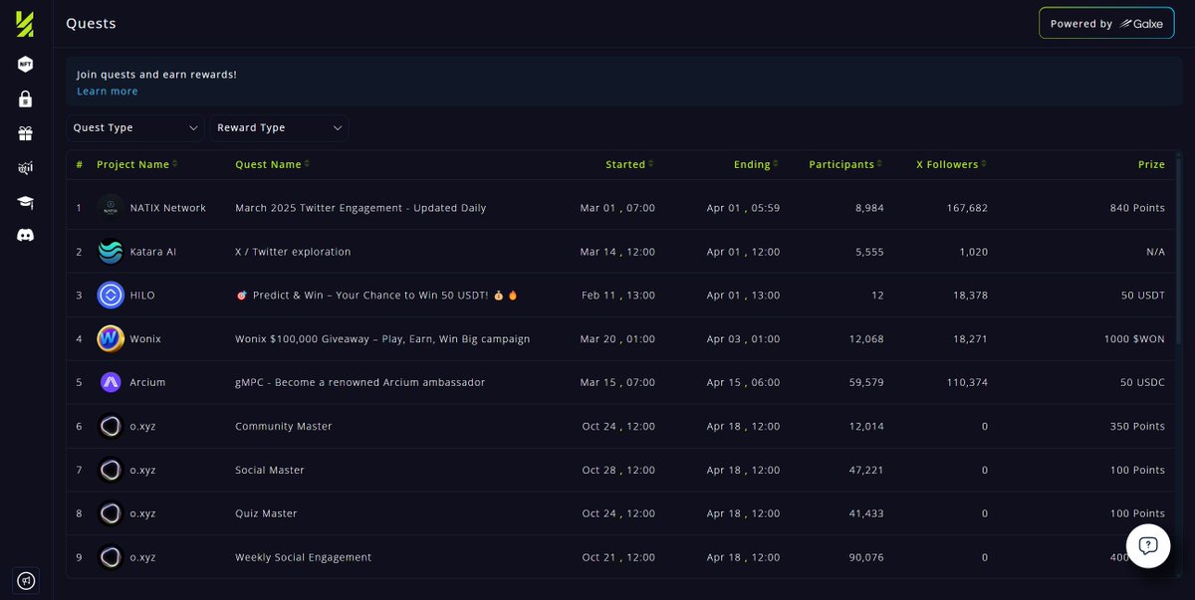Select the Katara AI project name
The image size is (1195, 600).
(x=153, y=252)
